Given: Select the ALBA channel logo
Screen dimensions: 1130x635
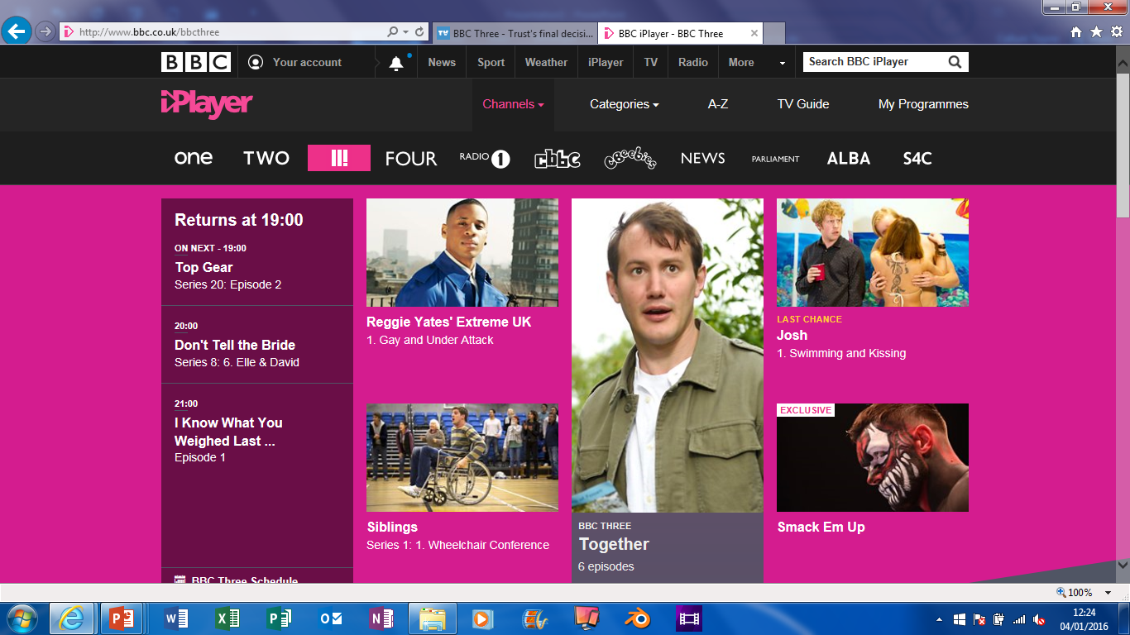Looking at the screenshot, I should (x=849, y=158).
